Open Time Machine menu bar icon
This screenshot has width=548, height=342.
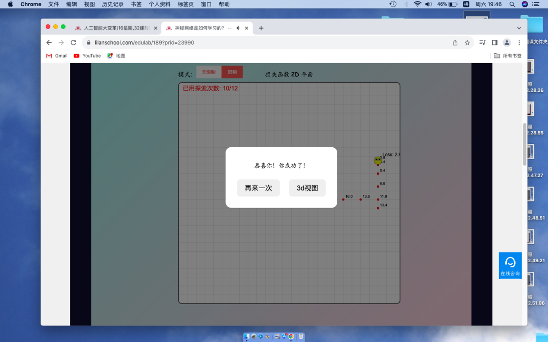pyautogui.click(x=393, y=4)
